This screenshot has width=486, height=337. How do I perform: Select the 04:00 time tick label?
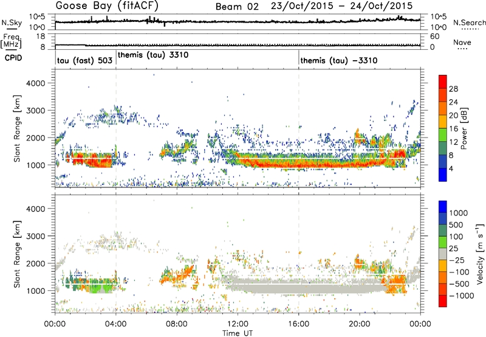115,324
